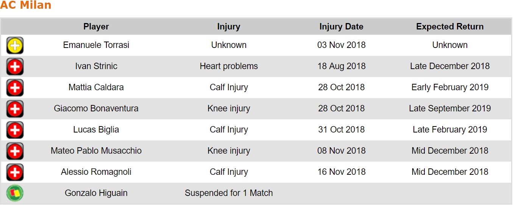Click the Heart problems injury text
This screenshot has height=205, width=513.
(229, 66)
